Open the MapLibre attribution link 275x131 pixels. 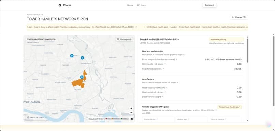tap(92, 119)
